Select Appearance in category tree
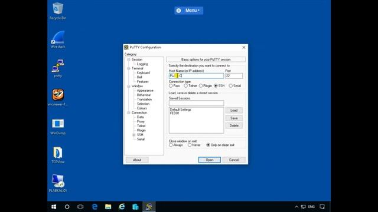 [145, 91]
